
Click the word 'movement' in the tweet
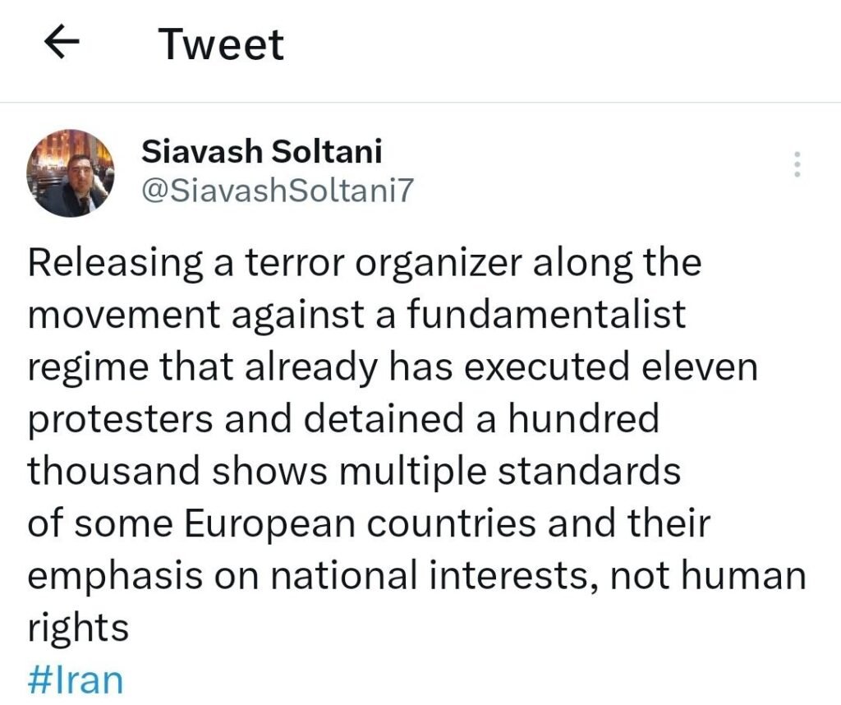124,315
